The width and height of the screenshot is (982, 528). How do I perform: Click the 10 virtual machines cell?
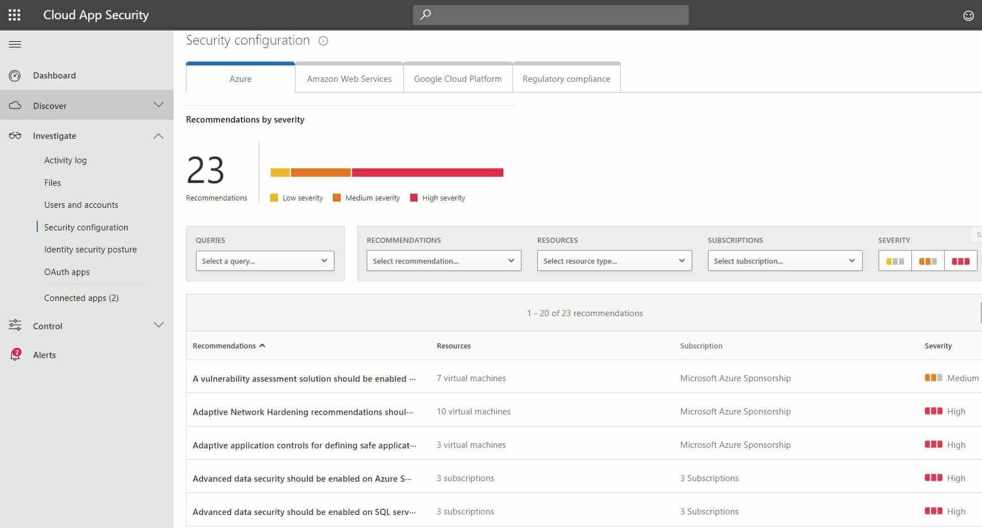click(473, 412)
